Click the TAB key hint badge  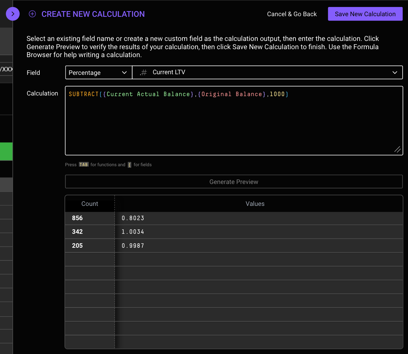click(x=84, y=165)
